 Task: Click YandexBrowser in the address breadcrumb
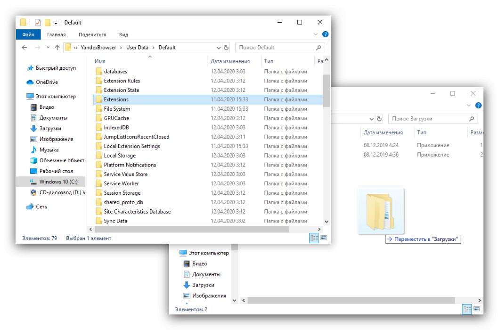[x=98, y=48]
